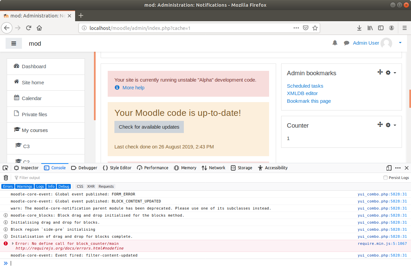Viewport: 411px width, 270px height.
Task: Open the Storage devtools tab
Action: pos(242,168)
